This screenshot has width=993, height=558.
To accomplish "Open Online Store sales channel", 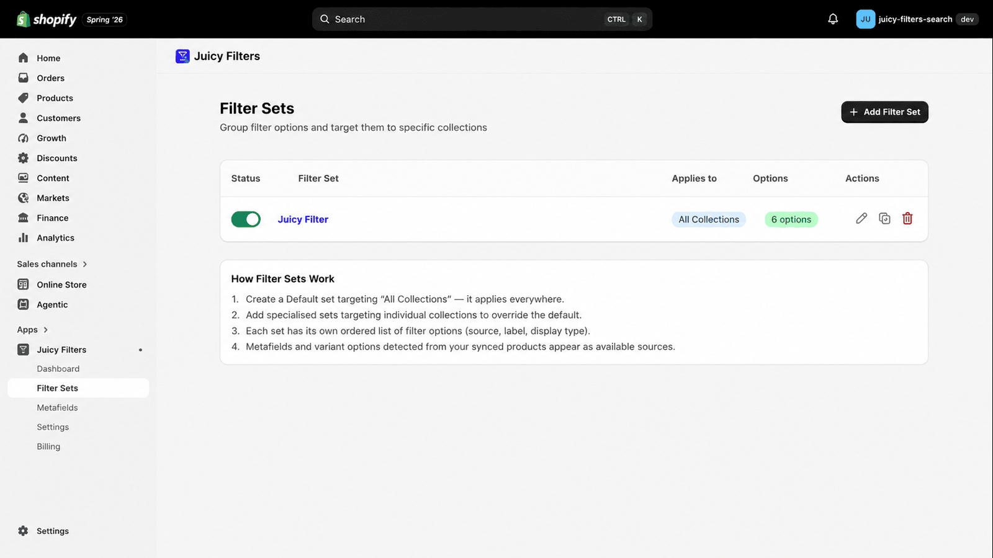I will tap(61, 285).
